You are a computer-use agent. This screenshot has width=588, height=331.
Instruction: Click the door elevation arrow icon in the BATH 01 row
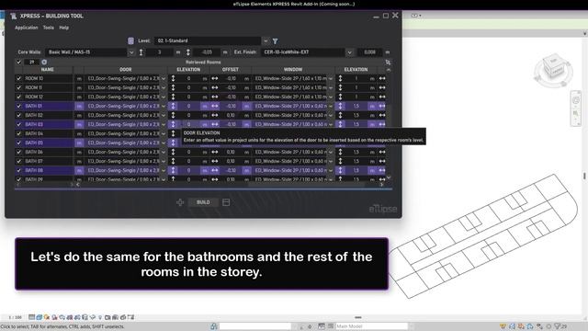coord(173,106)
